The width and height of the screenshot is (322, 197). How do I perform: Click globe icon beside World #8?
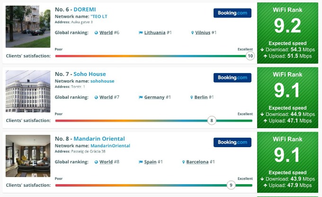pos(96,162)
